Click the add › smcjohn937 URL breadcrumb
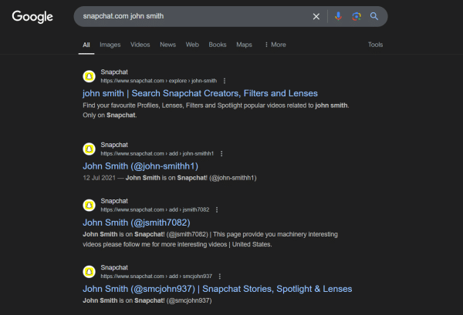Viewport: 463px width, 315px height. click(157, 276)
